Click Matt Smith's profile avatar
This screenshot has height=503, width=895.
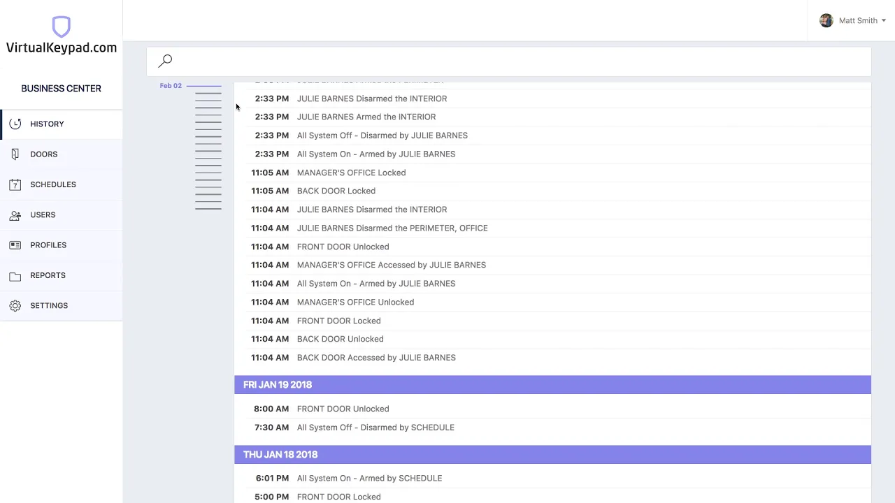coord(826,20)
